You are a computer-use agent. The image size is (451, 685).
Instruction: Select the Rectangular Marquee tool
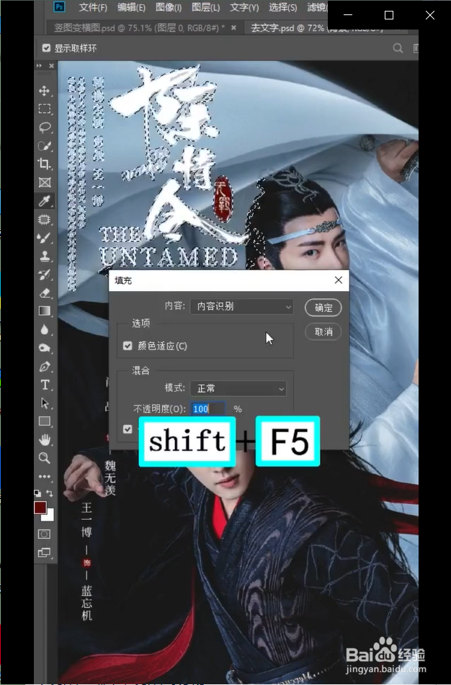pos(44,109)
